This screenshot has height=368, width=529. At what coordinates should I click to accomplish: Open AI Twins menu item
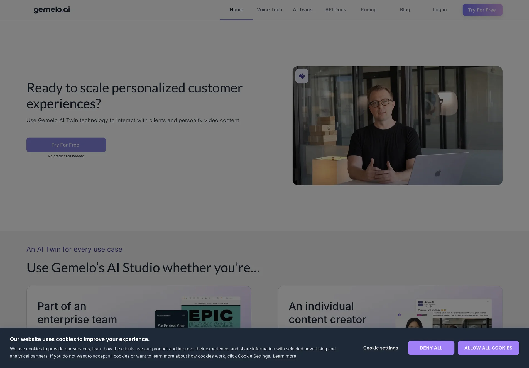[303, 10]
